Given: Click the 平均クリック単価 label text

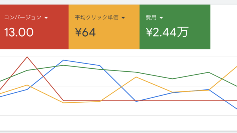Looking at the screenshot, I should tap(97, 17).
